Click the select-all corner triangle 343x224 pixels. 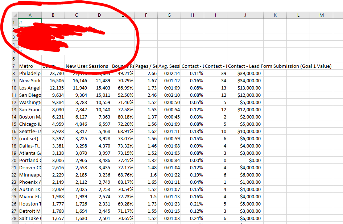(x=15, y=15)
